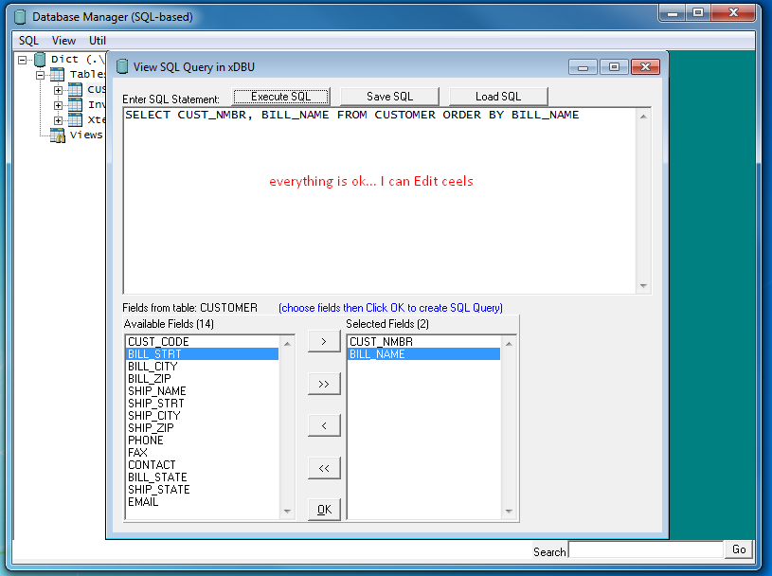Collapse the Tables tree node

[41, 75]
